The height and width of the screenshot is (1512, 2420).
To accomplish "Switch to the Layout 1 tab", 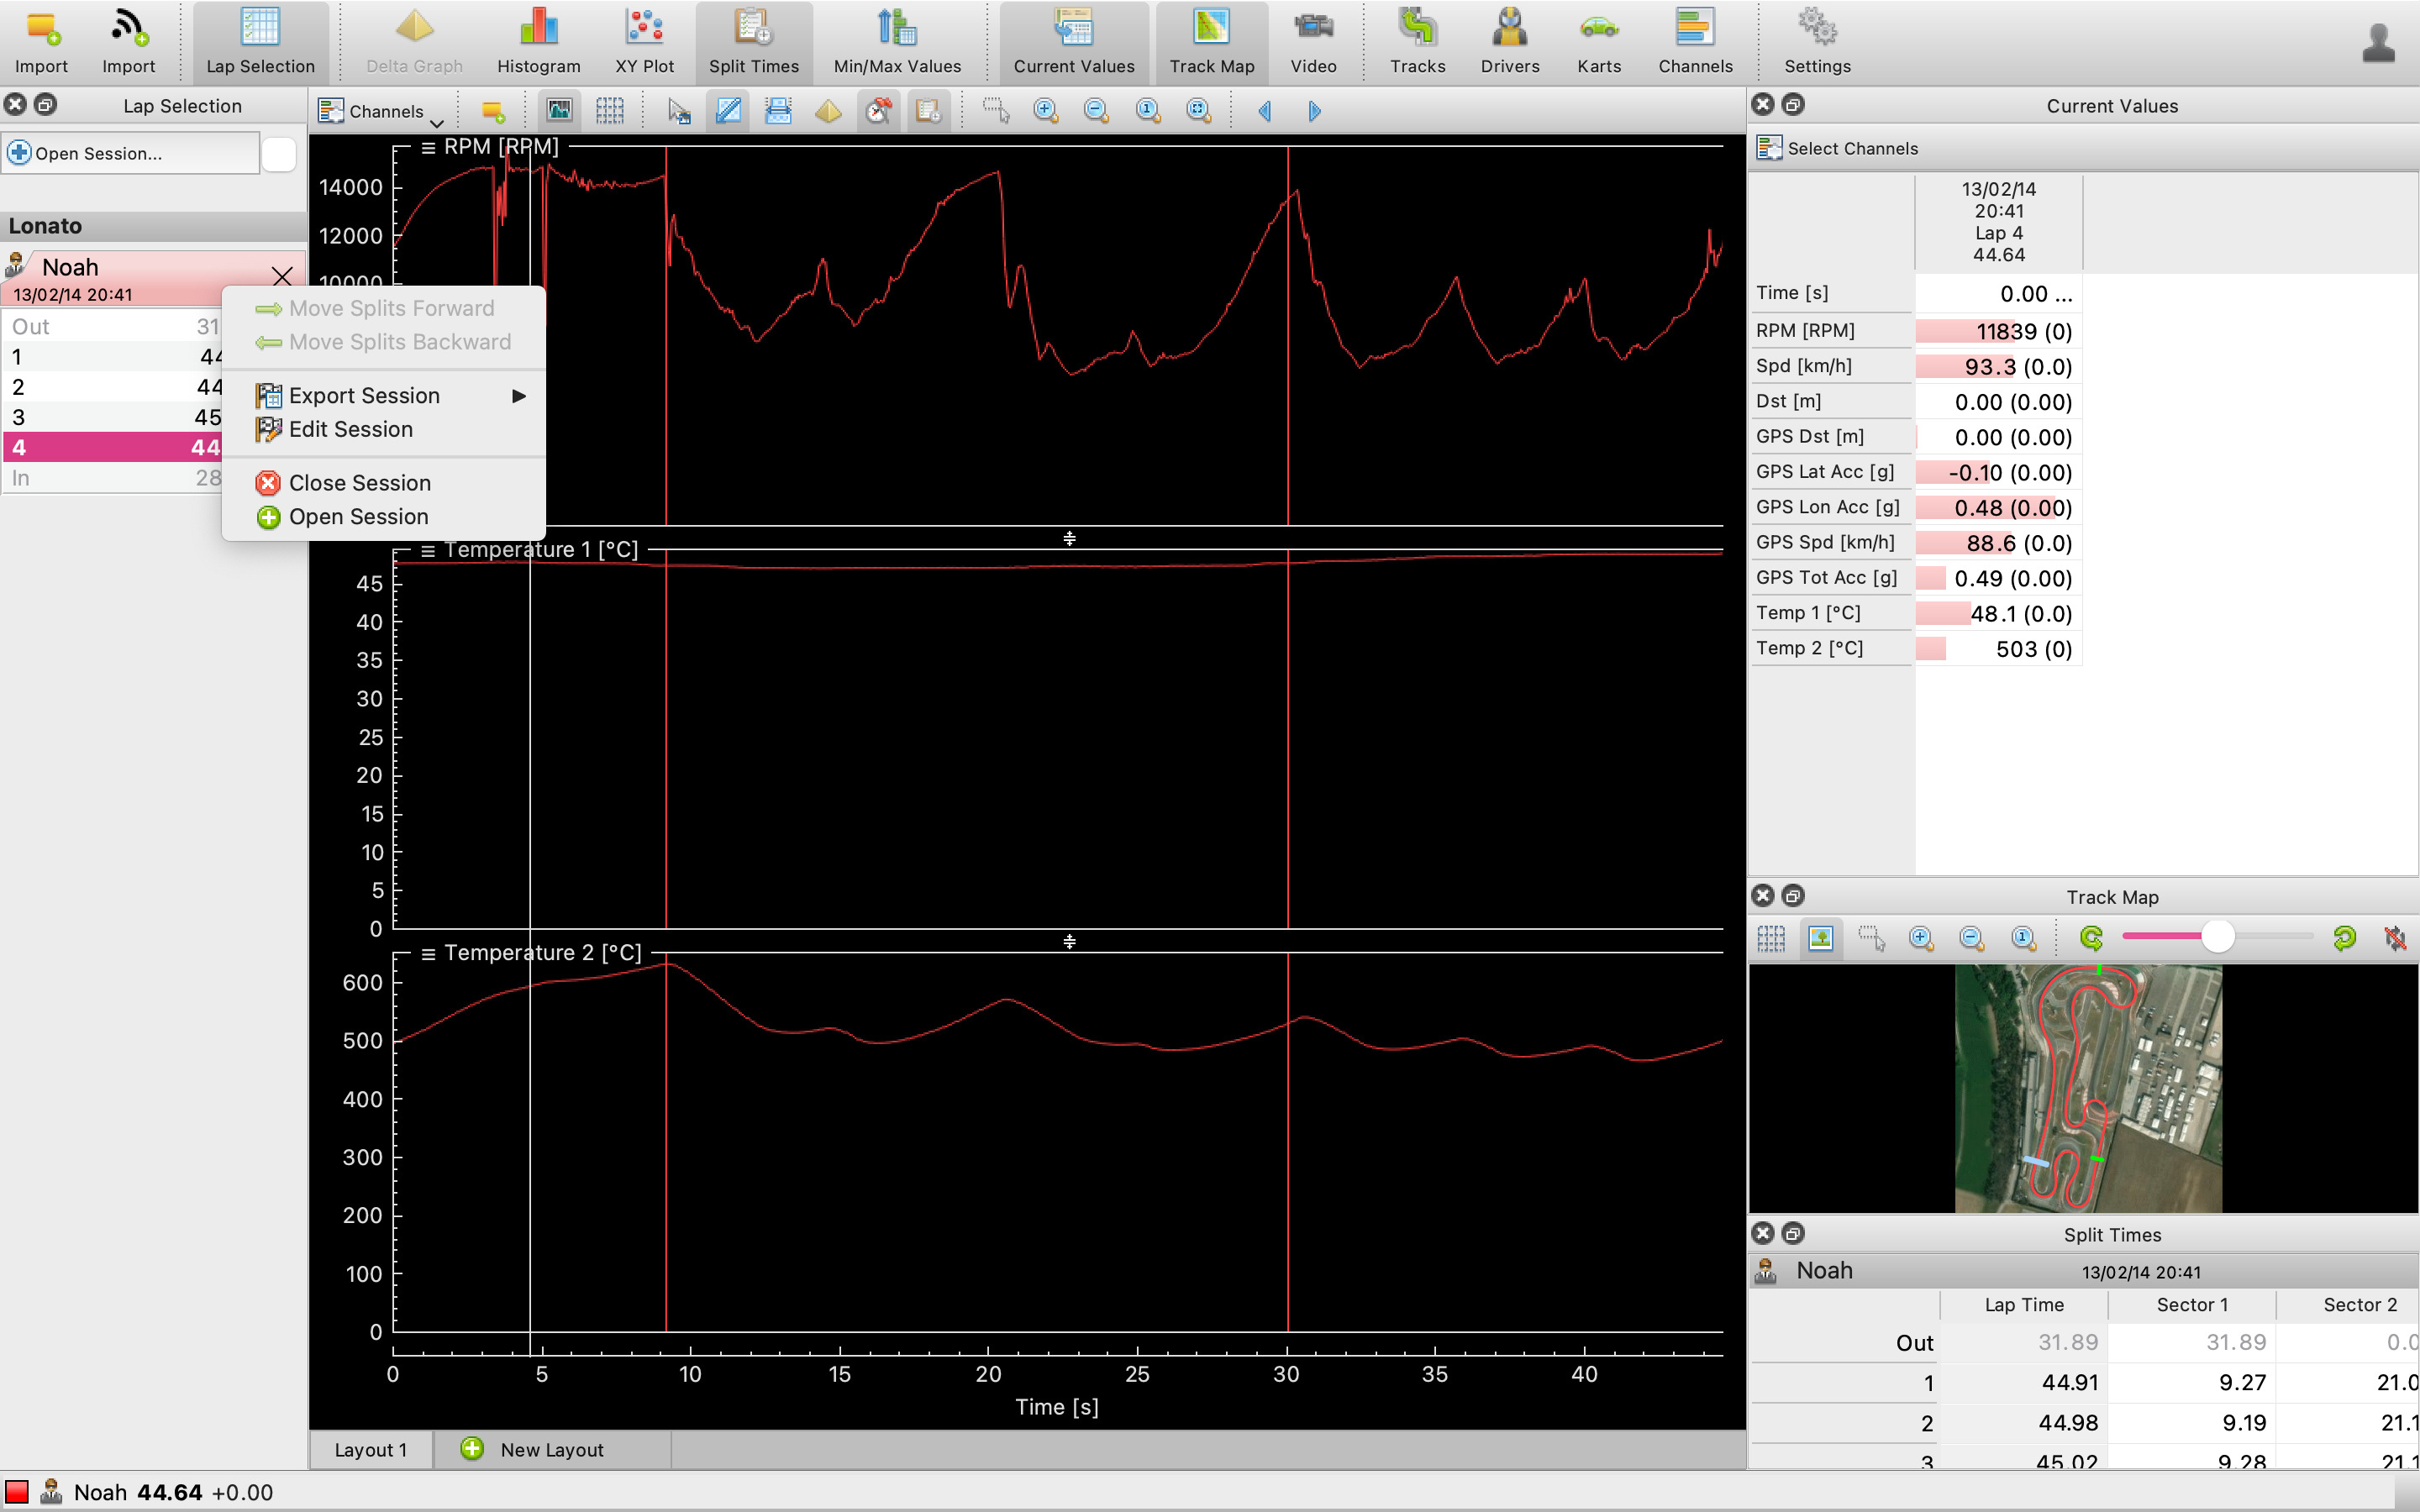I will [x=370, y=1450].
